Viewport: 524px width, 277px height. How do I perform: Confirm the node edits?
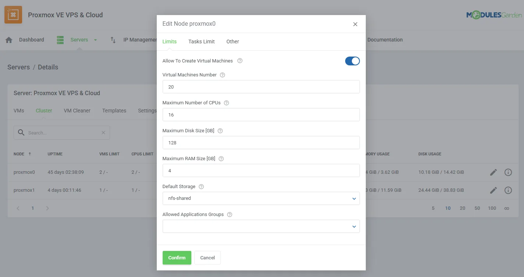coord(177,258)
